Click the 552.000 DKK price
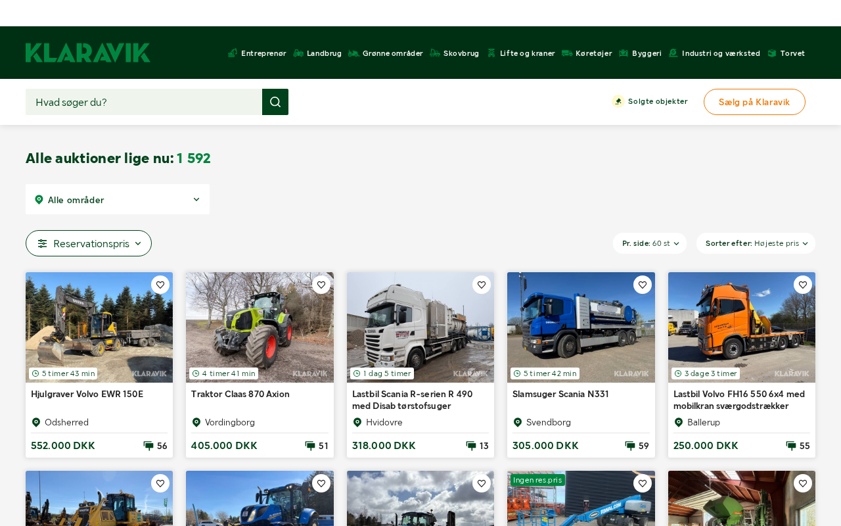Image resolution: width=841 pixels, height=526 pixels. pyautogui.click(x=63, y=446)
